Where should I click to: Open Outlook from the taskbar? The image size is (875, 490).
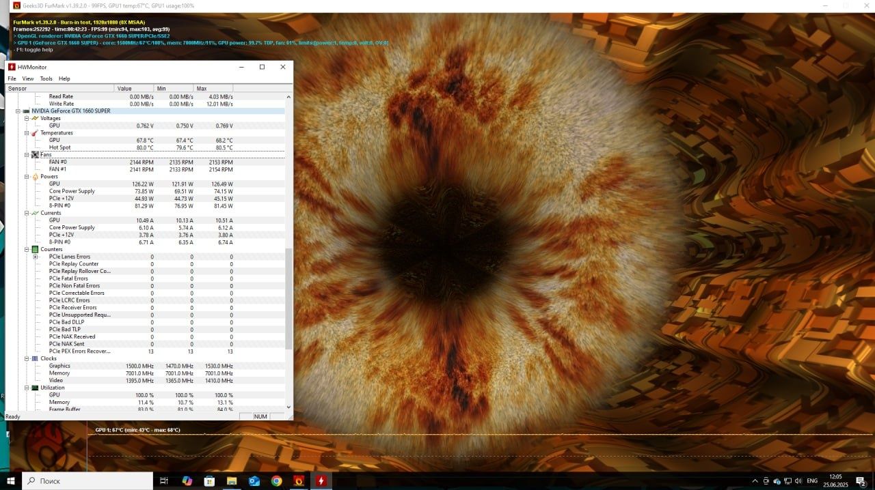[254, 480]
